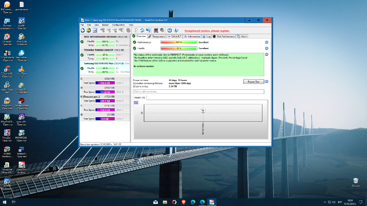Open help icon next to Performance bar
Viewport: 367px width, 206px height.
(x=266, y=42)
